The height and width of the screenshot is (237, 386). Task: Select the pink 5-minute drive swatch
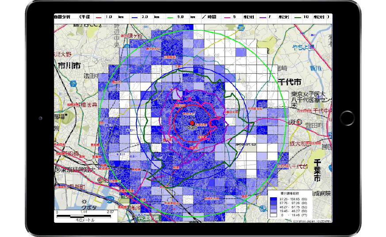pos(227,18)
